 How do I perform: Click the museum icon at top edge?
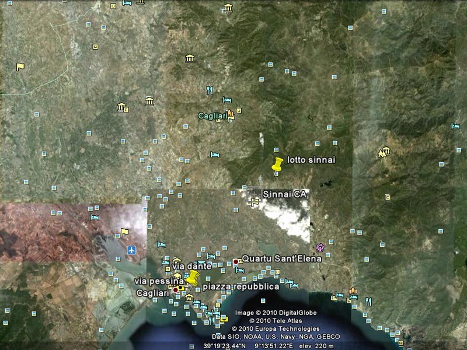click(x=228, y=8)
